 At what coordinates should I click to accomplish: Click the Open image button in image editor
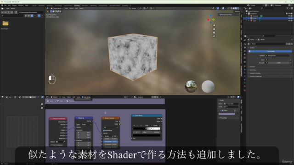click(33, 97)
